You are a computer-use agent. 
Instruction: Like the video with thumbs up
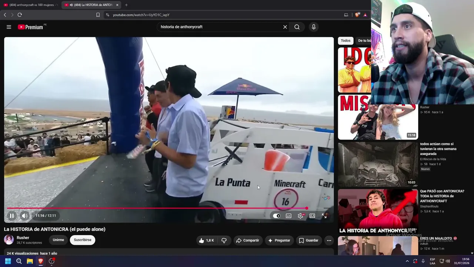pos(206,240)
